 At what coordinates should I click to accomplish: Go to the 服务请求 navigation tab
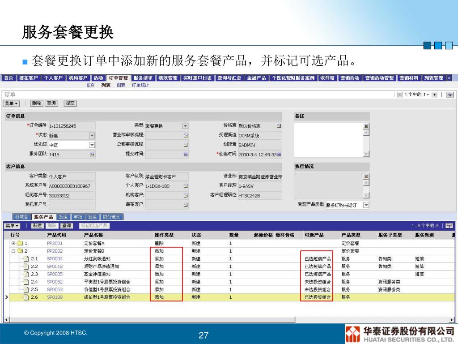(143, 78)
